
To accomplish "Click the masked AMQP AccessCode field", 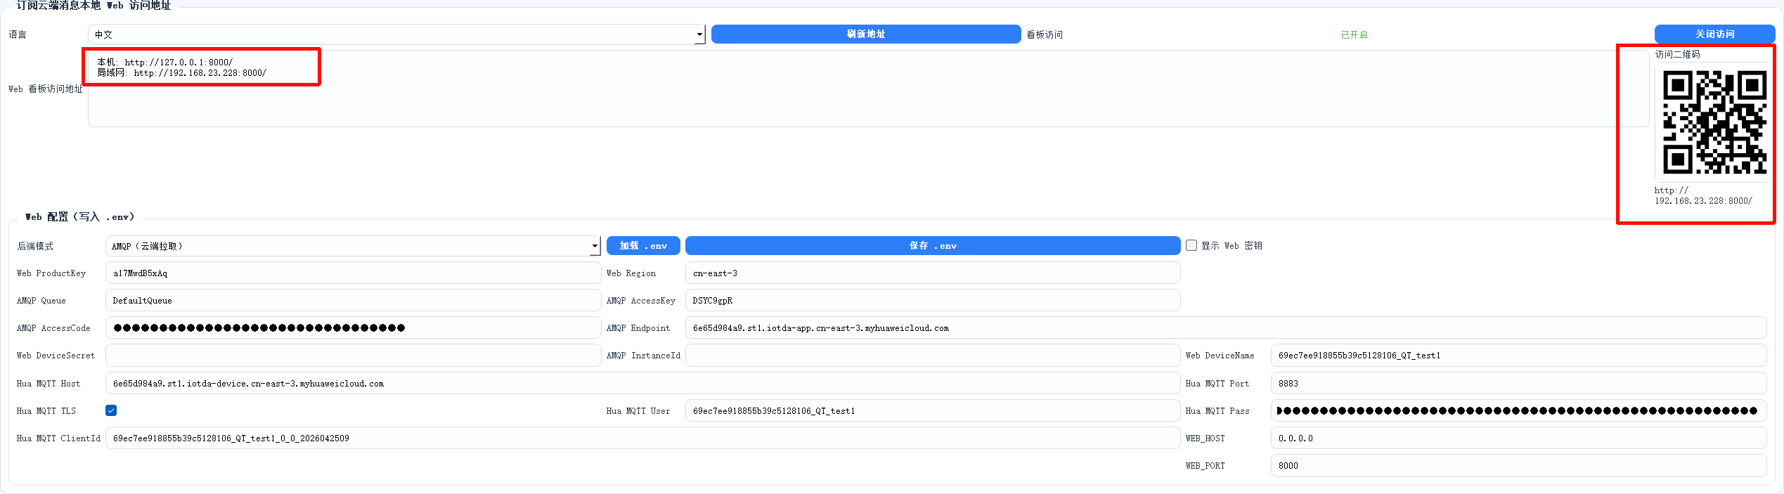I will [353, 328].
